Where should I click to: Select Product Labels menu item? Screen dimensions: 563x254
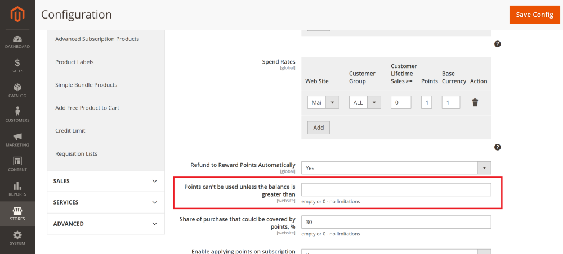[74, 62]
